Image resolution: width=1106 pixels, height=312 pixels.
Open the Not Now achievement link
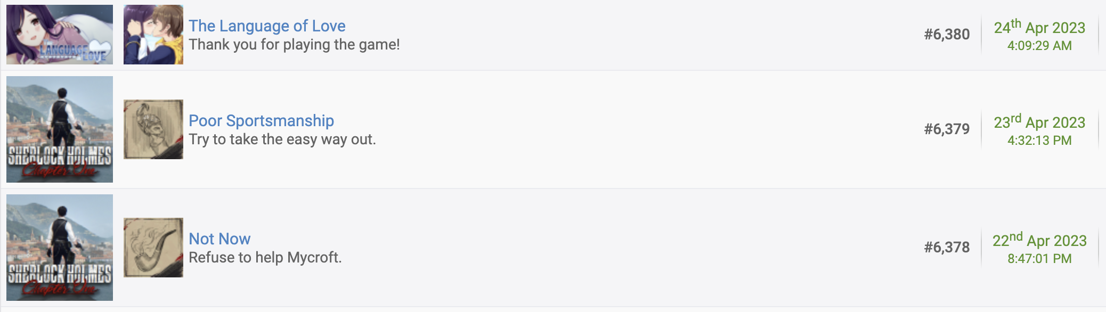coord(219,239)
